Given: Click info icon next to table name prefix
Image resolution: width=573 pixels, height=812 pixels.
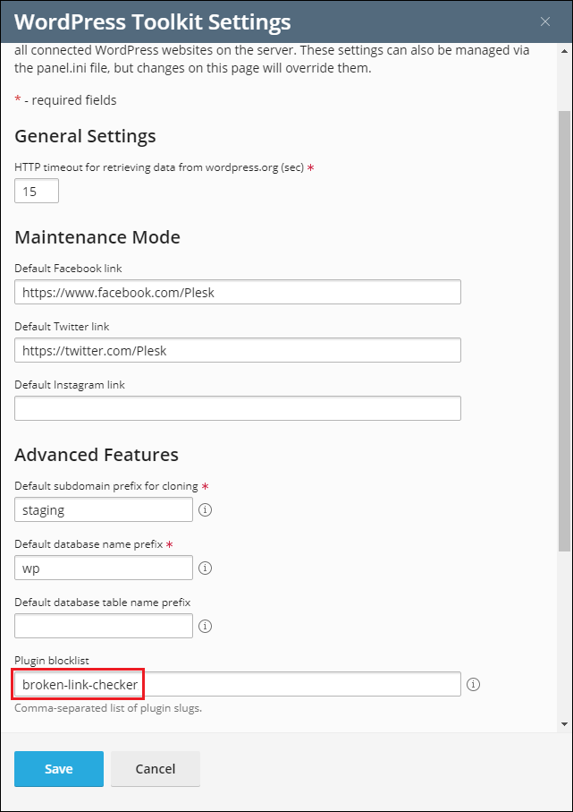Looking at the screenshot, I should 206,626.
